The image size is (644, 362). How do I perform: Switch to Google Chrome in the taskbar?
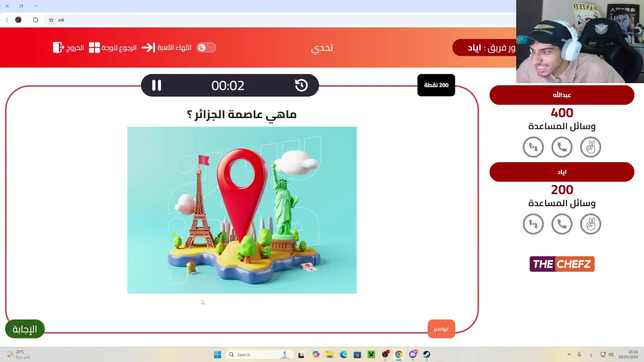click(398, 354)
